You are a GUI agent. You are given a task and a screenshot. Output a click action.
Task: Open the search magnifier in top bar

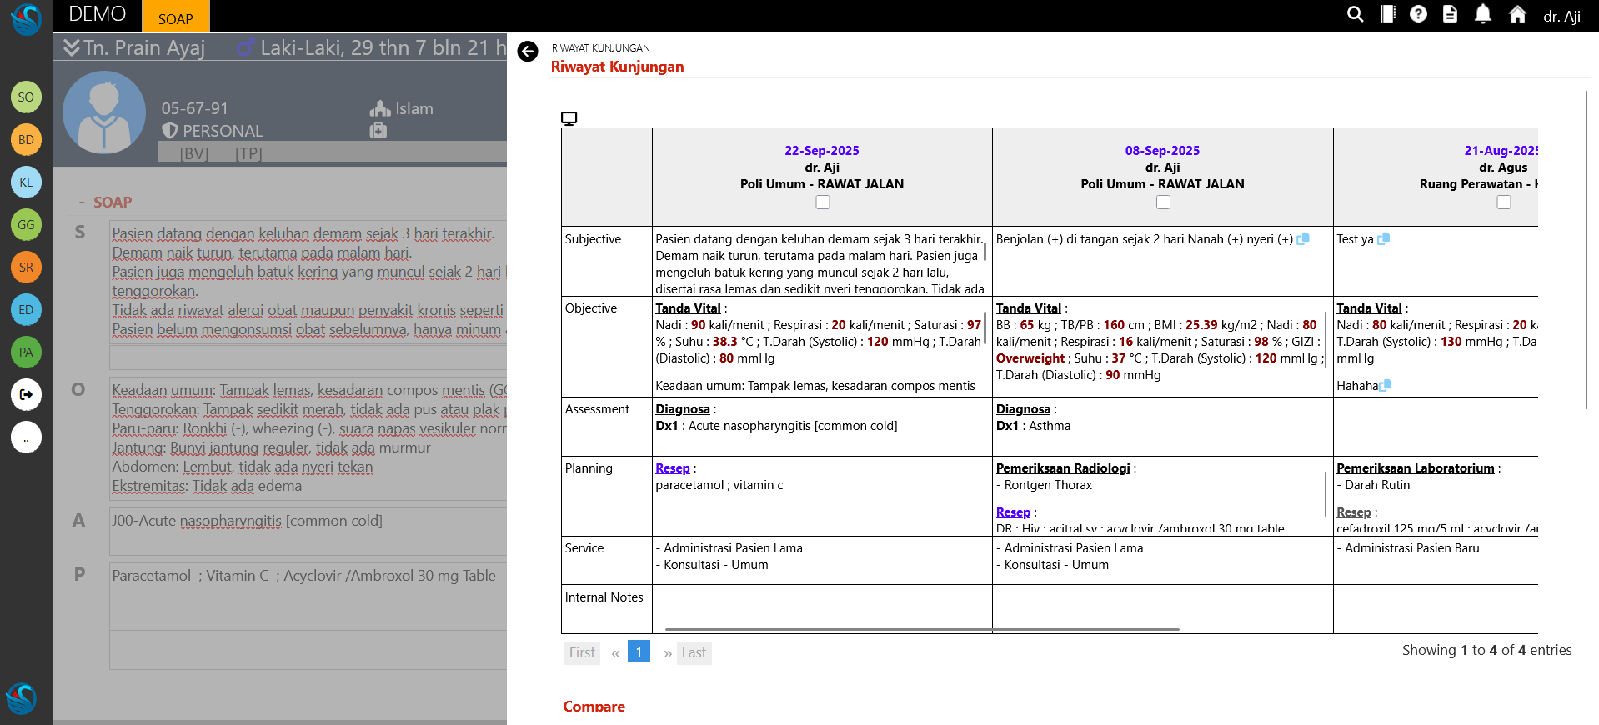point(1356,15)
